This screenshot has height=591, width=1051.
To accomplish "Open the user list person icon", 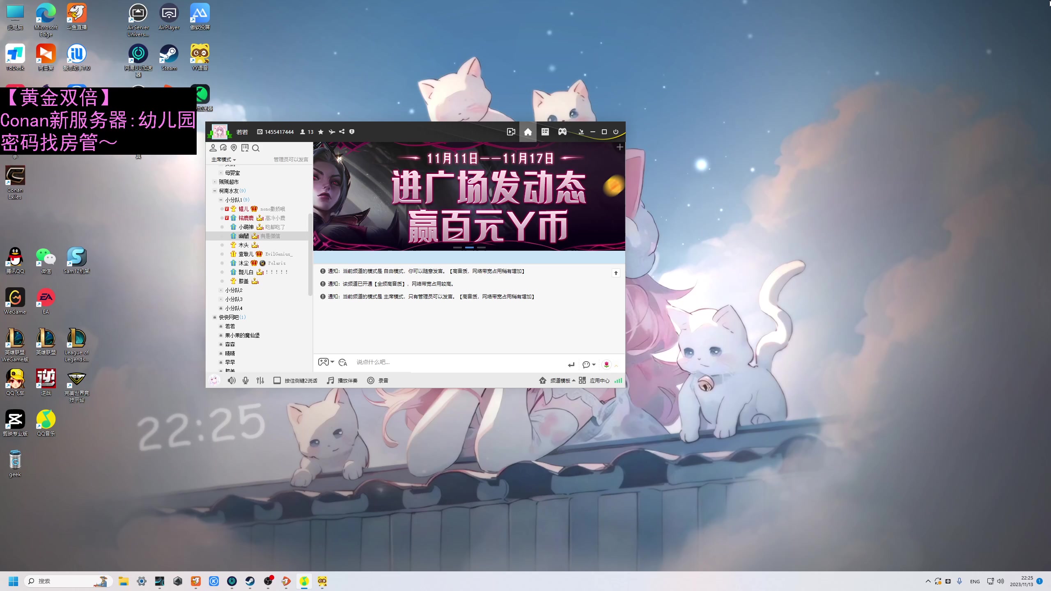I will click(213, 148).
